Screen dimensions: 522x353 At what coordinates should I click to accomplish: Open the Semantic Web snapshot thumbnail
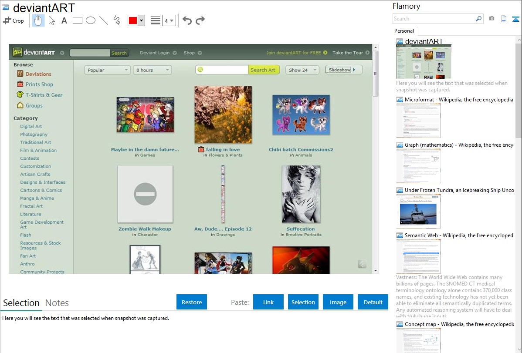click(x=418, y=256)
